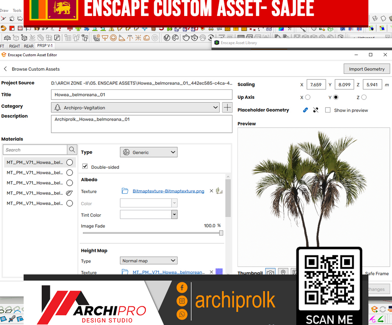Click the Scaling X value 7.659
The width and height of the screenshot is (392, 325).
(x=316, y=85)
